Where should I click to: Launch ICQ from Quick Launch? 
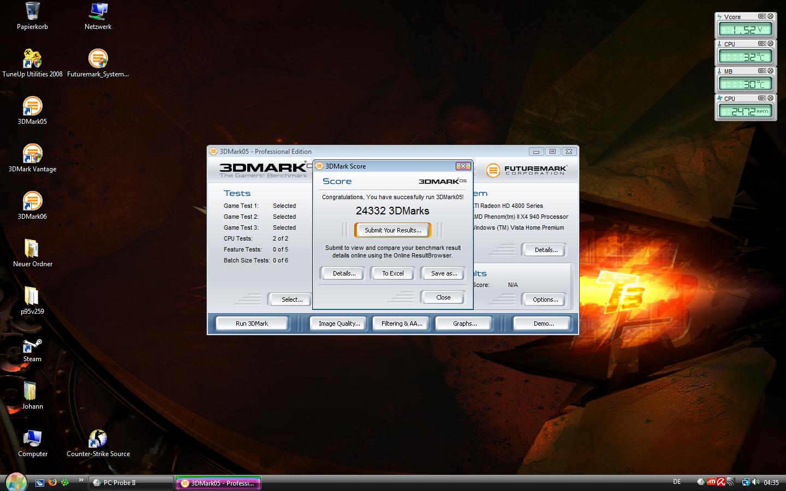(x=65, y=482)
